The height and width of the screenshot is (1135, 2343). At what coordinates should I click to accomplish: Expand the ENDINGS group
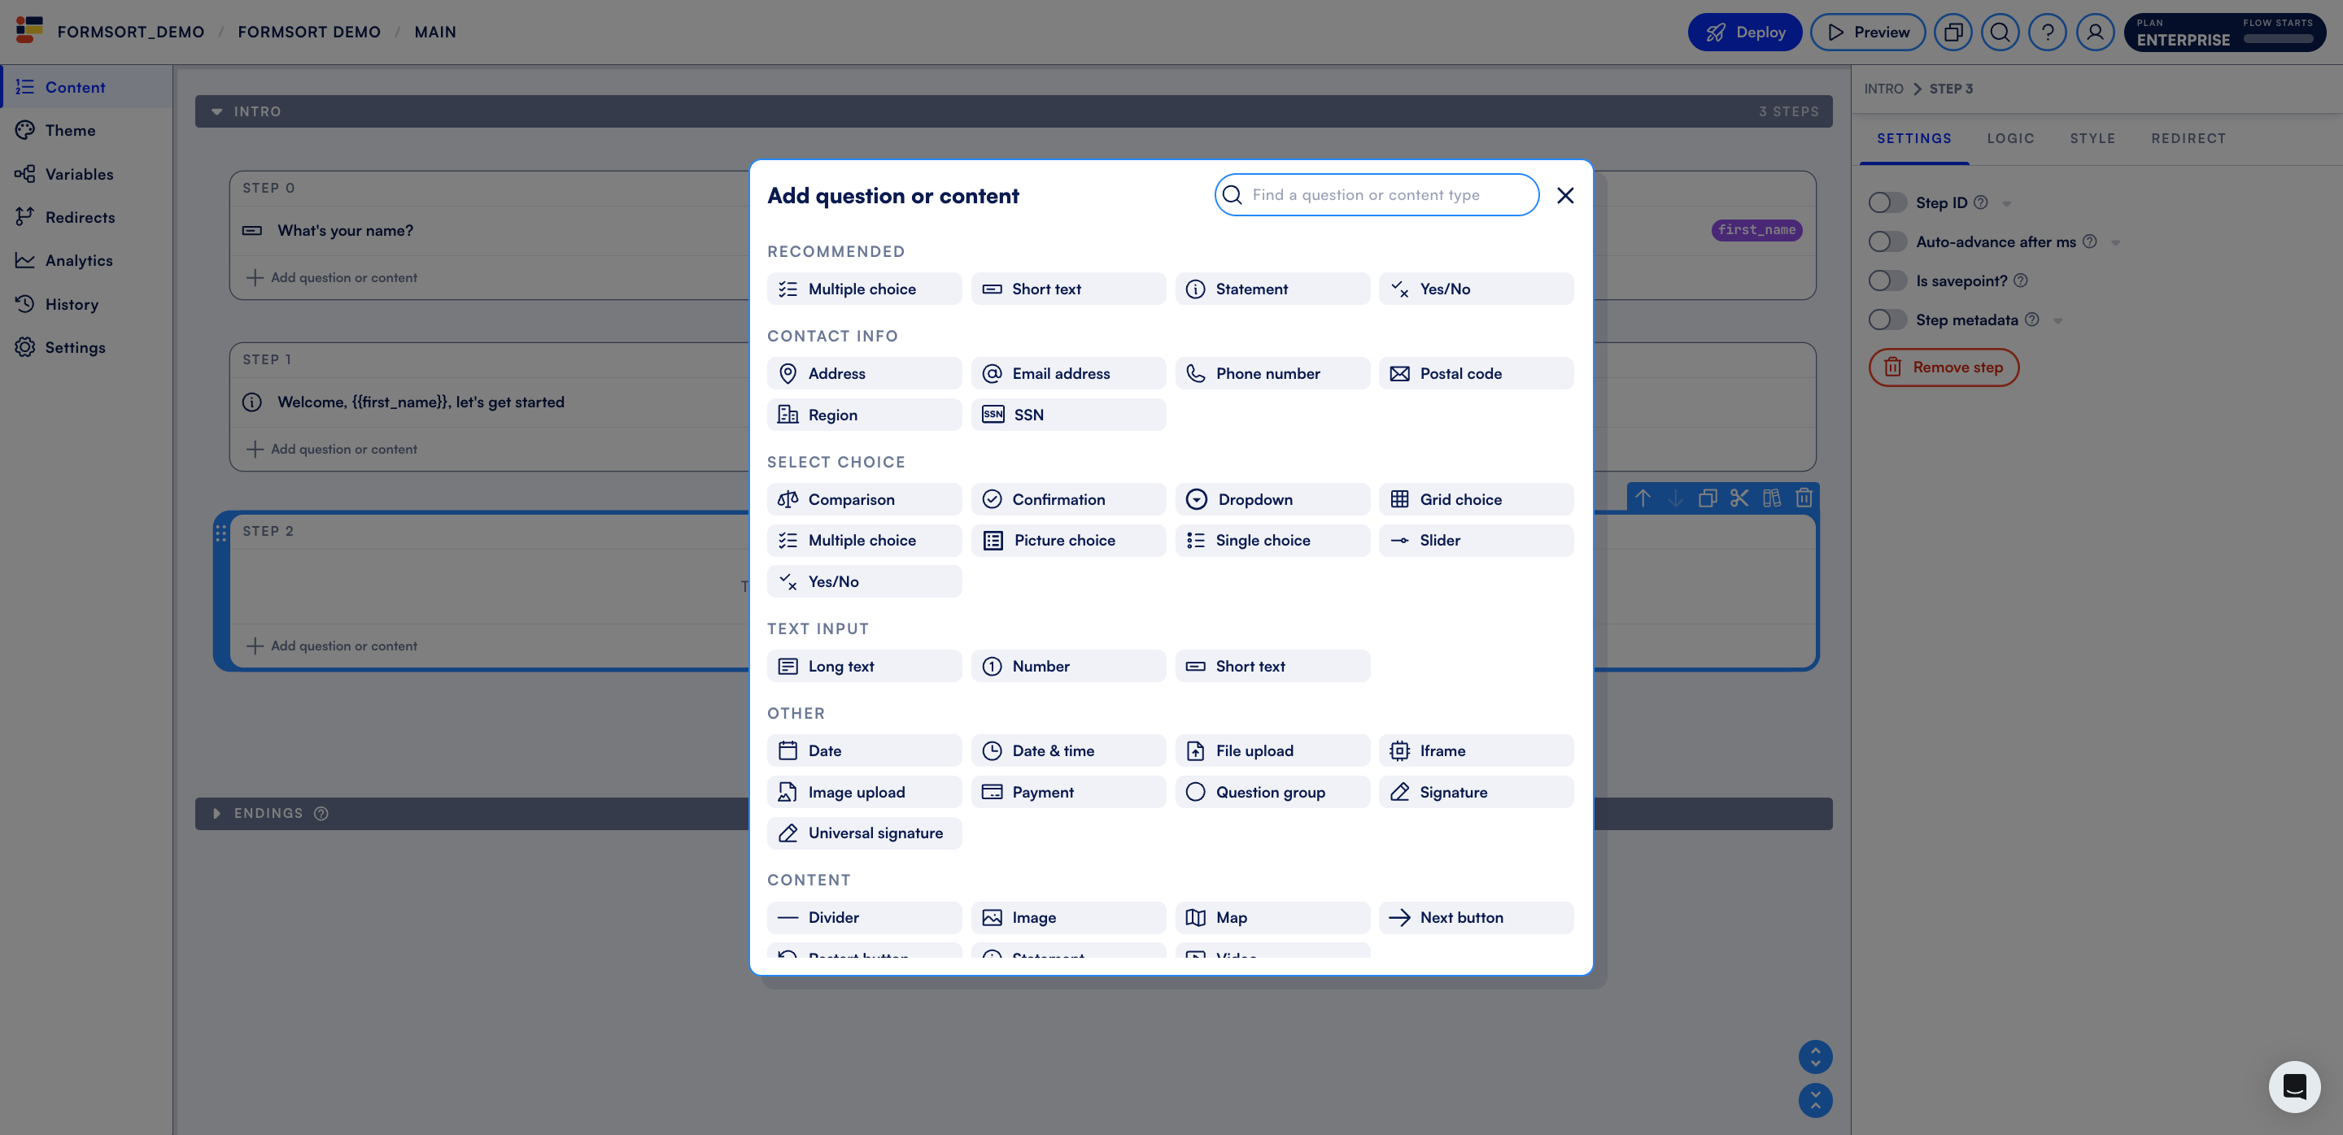(216, 813)
